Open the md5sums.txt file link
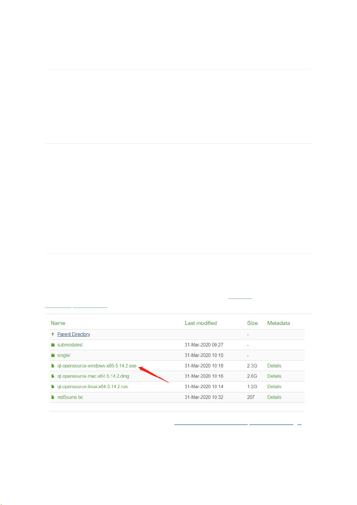 [x=70, y=397]
